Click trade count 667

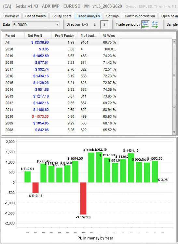[83, 103]
